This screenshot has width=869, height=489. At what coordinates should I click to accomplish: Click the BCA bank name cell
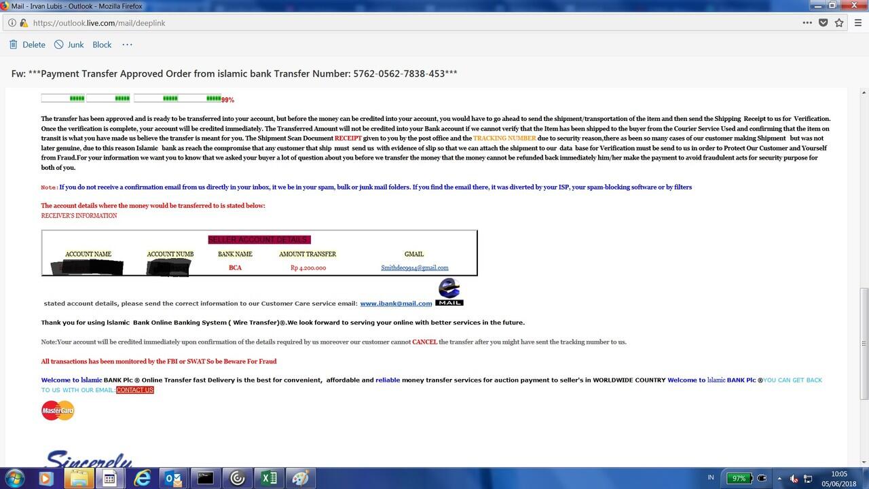pyautogui.click(x=235, y=268)
